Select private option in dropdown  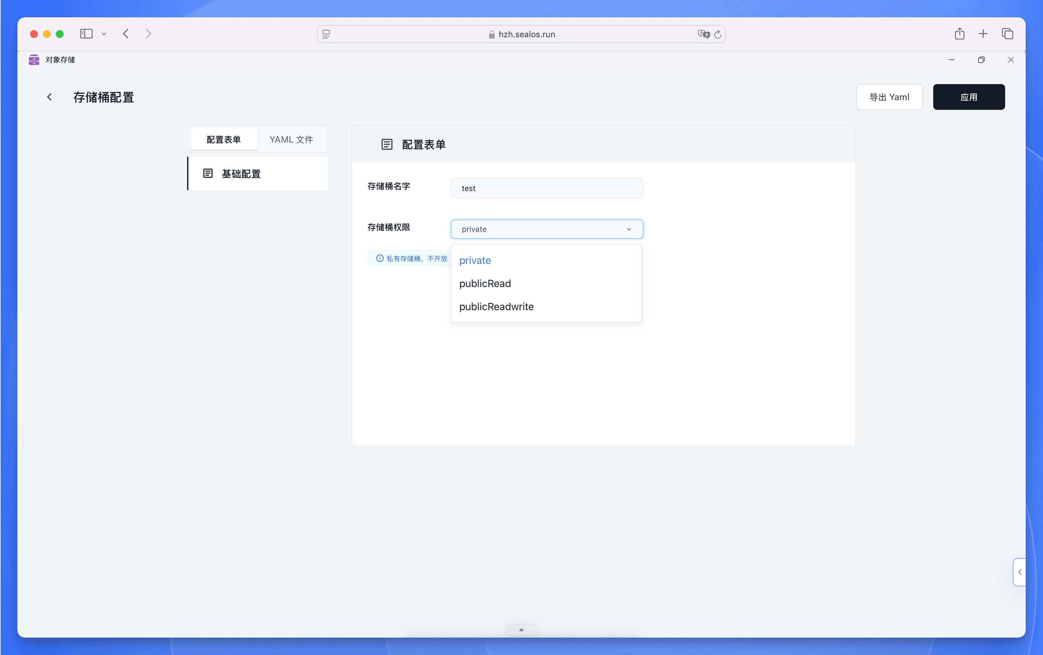[x=475, y=259]
